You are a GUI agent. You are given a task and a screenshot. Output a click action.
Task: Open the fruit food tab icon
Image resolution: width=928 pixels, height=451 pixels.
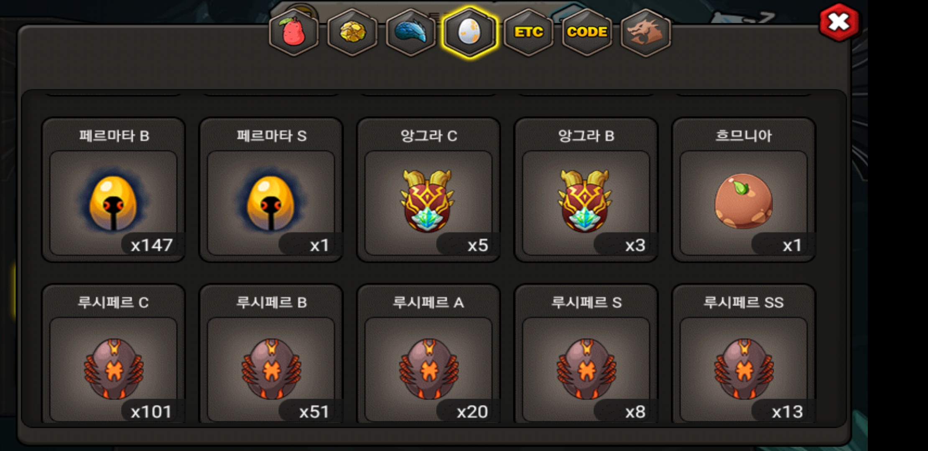tap(293, 32)
